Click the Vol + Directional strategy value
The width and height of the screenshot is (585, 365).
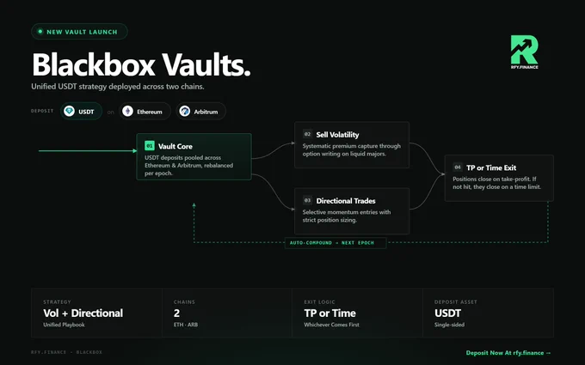click(83, 313)
